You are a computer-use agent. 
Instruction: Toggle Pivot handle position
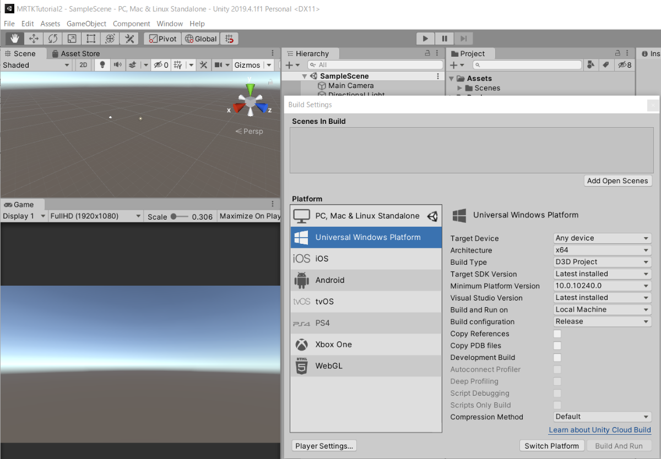pyautogui.click(x=163, y=39)
